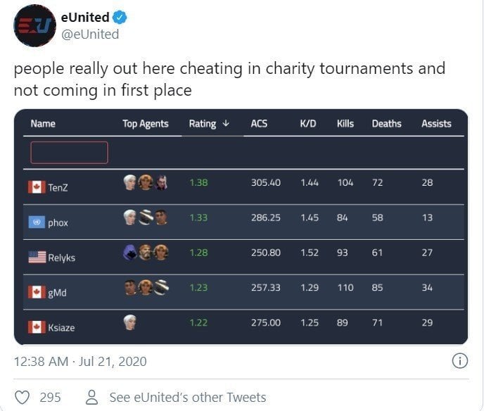Viewport: 484px width, 411px height.
Task: Click the blue verified badge
Action: coord(120,18)
